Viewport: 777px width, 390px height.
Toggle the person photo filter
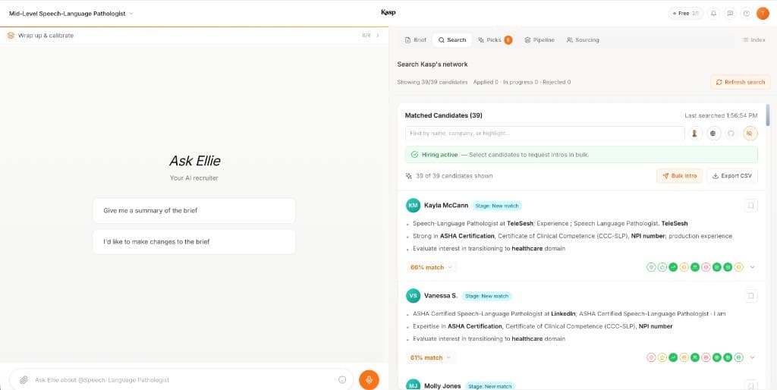[695, 134]
